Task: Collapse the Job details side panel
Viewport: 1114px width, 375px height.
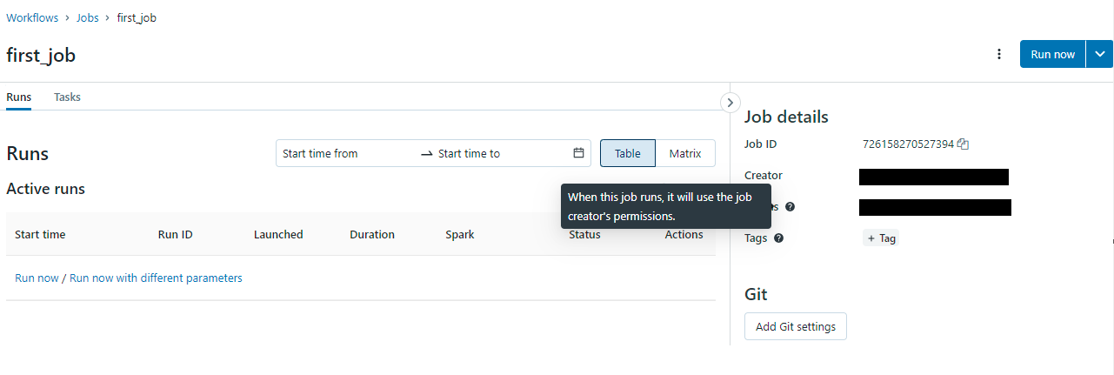Action: pyautogui.click(x=730, y=102)
